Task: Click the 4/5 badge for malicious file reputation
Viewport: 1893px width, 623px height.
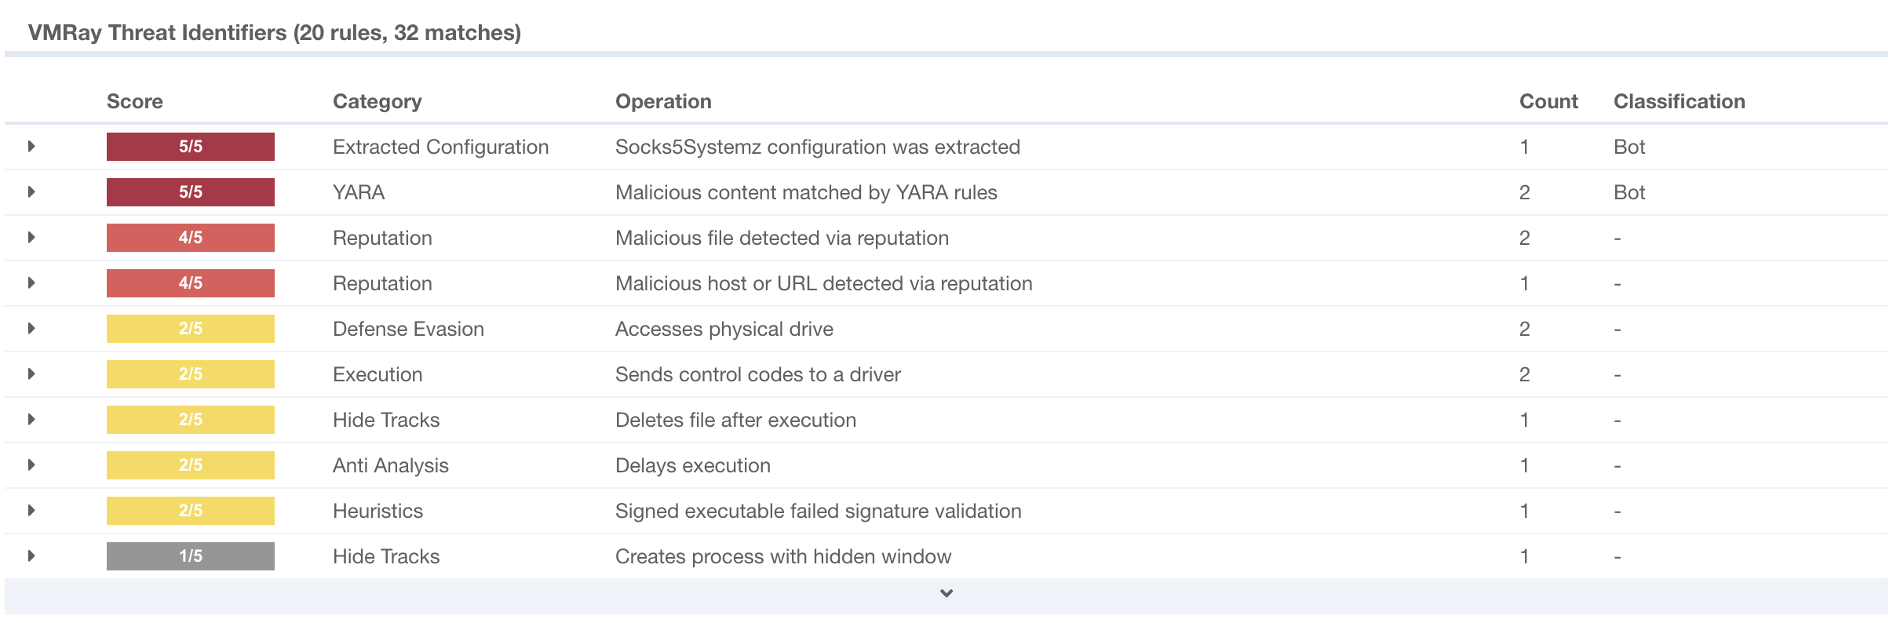Action: [191, 238]
